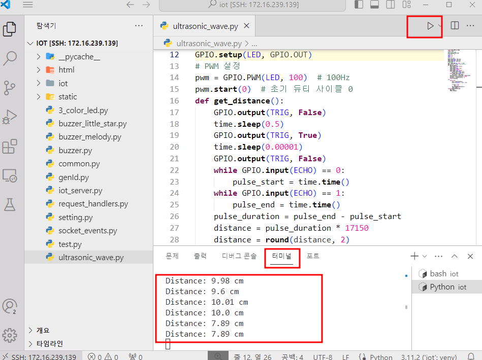Image resolution: width=482 pixels, height=360 pixels.
Task: Split the editor to the right
Action: point(455,26)
